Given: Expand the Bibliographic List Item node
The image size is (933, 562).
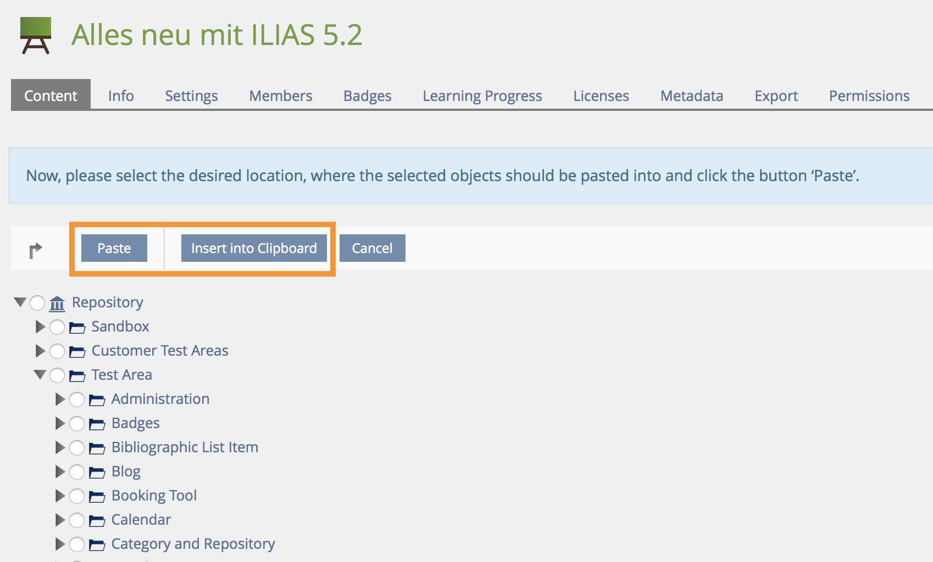Looking at the screenshot, I should pyautogui.click(x=60, y=448).
